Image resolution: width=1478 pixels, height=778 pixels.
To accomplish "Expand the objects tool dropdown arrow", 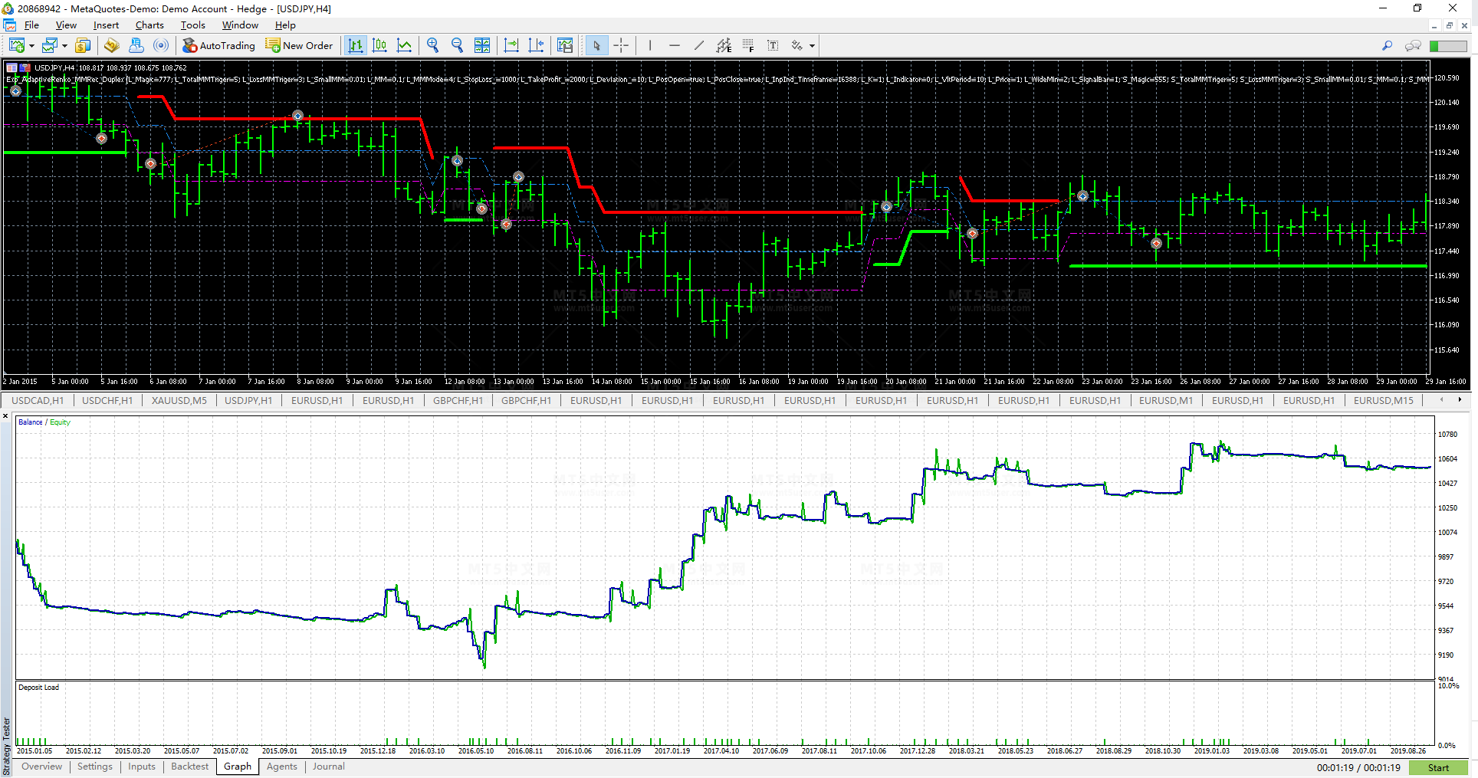I will pos(812,46).
